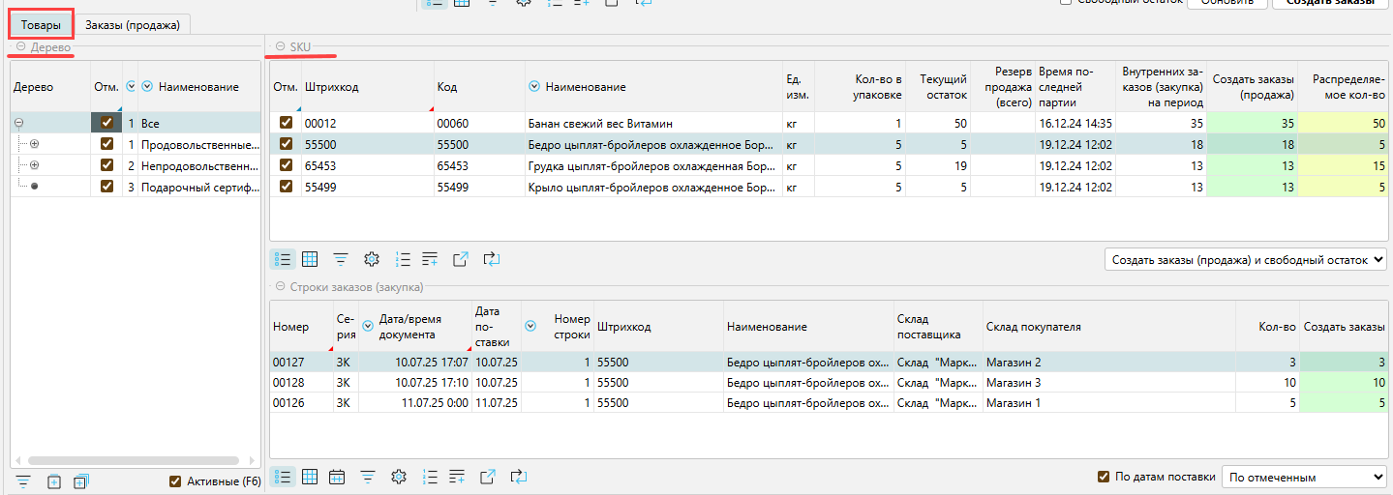Select the Товары tab
This screenshot has width=1393, height=495.
(40, 24)
